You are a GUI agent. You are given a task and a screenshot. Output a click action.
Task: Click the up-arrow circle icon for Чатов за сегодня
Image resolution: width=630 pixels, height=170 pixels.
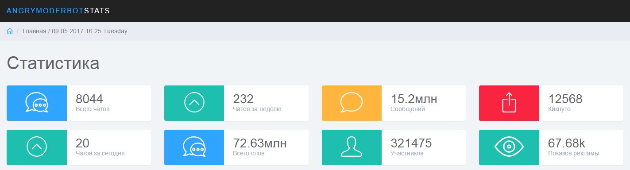(x=37, y=147)
